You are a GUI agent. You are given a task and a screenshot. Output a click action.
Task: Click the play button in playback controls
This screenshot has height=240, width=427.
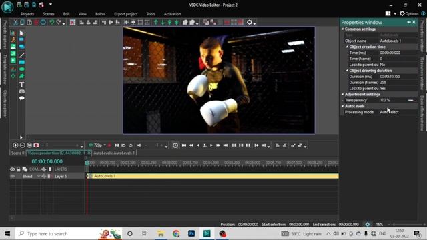tap(211, 145)
